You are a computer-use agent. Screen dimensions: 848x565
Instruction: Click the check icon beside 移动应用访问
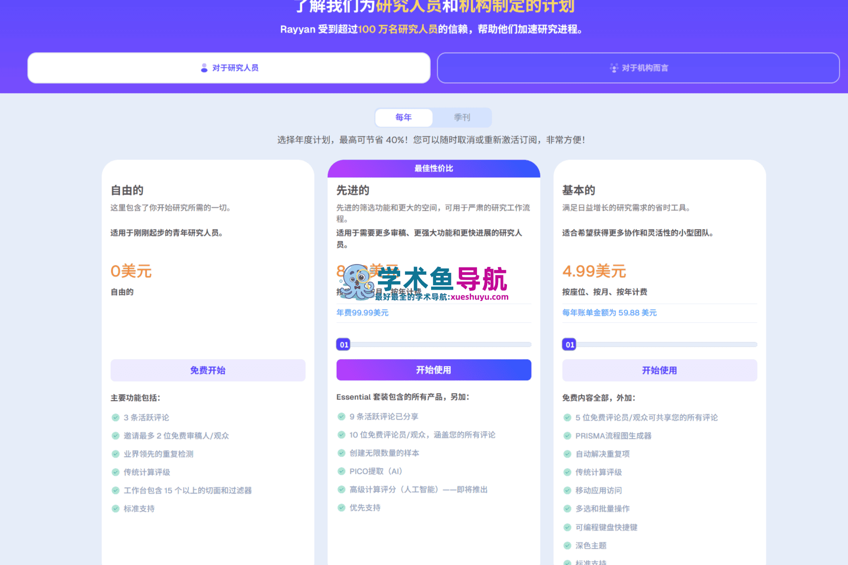coord(567,491)
